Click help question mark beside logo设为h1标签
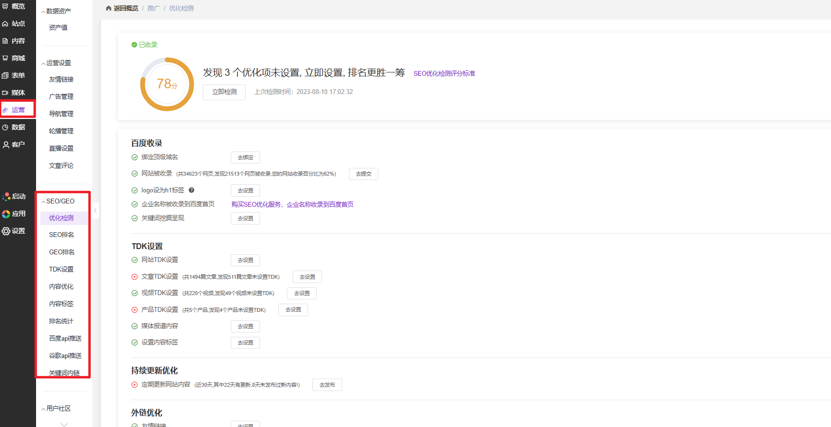This screenshot has height=427, width=831. pyautogui.click(x=191, y=190)
